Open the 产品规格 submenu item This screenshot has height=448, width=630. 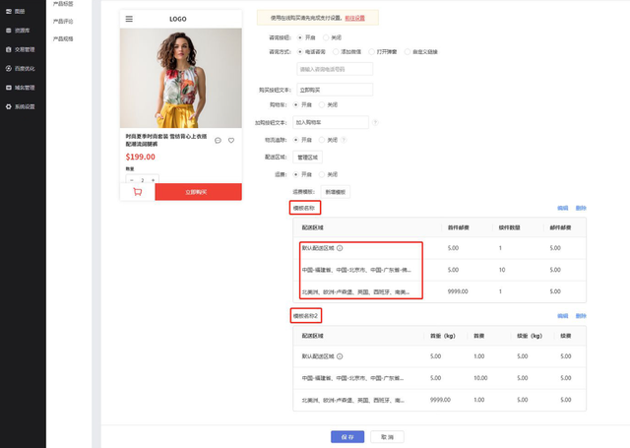tap(63, 38)
